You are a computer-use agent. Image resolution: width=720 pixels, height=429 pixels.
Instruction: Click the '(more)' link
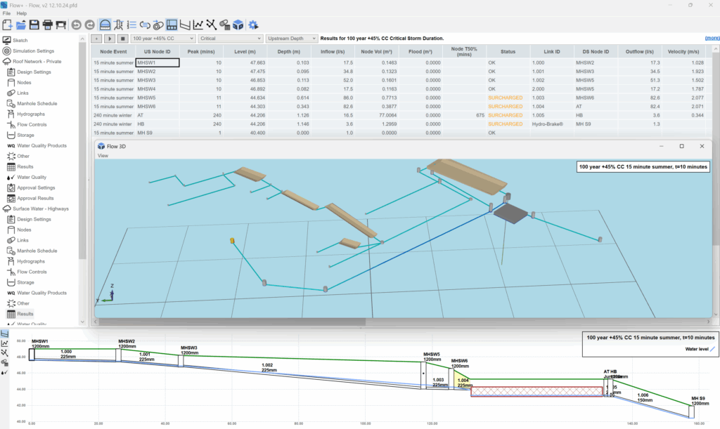point(712,39)
